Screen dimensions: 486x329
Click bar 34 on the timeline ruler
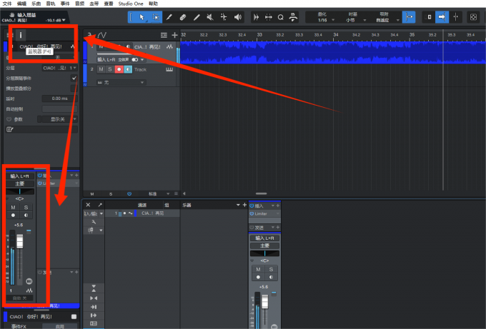[336, 35]
